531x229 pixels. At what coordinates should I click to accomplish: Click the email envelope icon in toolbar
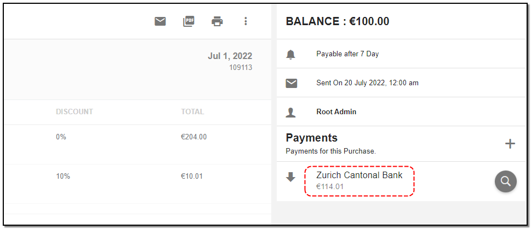pos(160,21)
